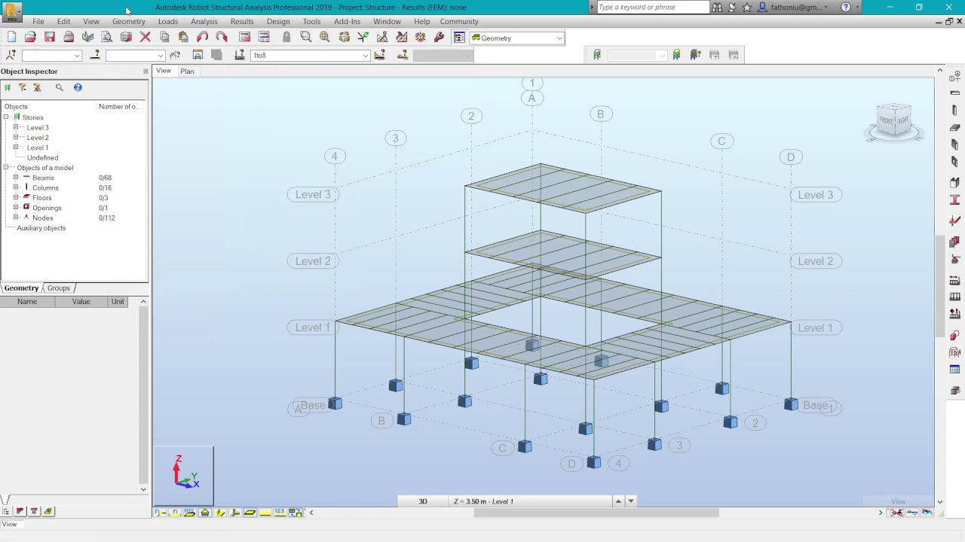Toggle the panel display icon on the bottom view bar
This screenshot has height=542, width=965.
250,513
